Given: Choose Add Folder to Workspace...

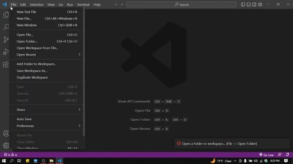Looking at the screenshot, I should click(x=47, y=64).
